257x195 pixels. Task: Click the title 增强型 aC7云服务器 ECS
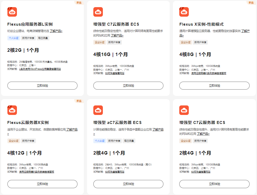coord(117,122)
